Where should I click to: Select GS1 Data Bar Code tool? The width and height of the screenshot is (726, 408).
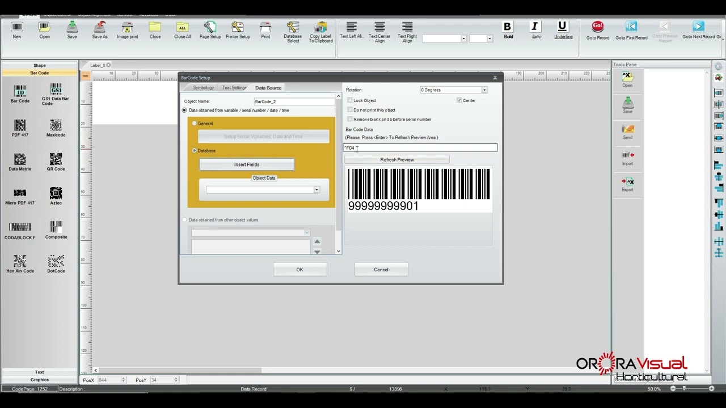point(56,95)
